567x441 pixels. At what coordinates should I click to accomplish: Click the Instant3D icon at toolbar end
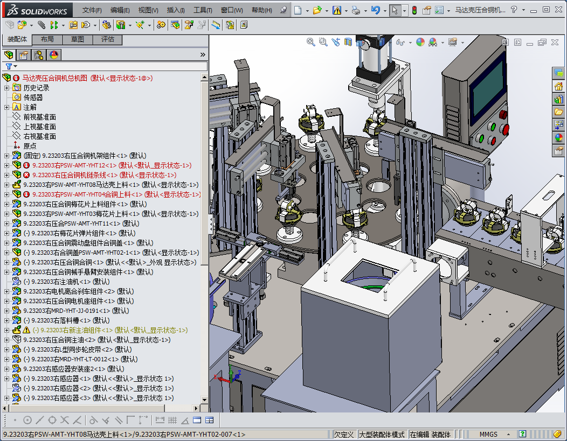pyautogui.click(x=244, y=25)
